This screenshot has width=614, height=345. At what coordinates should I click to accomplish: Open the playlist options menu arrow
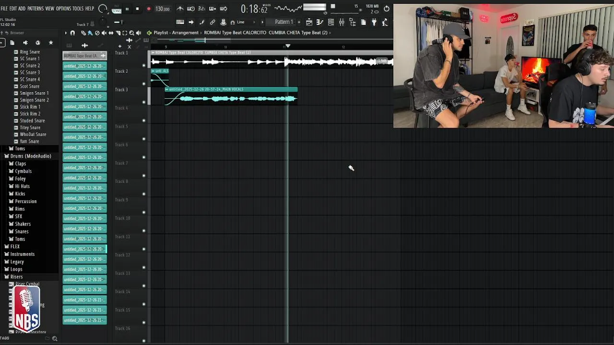coord(66,33)
